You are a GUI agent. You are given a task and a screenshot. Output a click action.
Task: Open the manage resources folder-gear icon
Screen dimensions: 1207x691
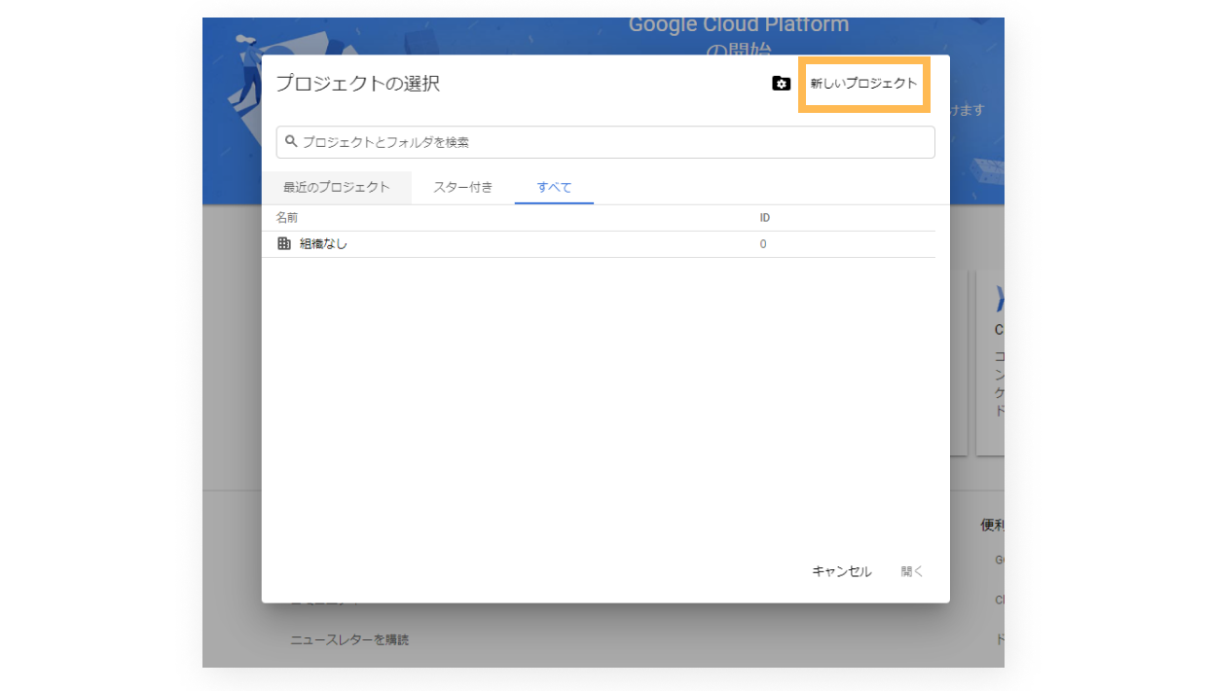(x=781, y=84)
